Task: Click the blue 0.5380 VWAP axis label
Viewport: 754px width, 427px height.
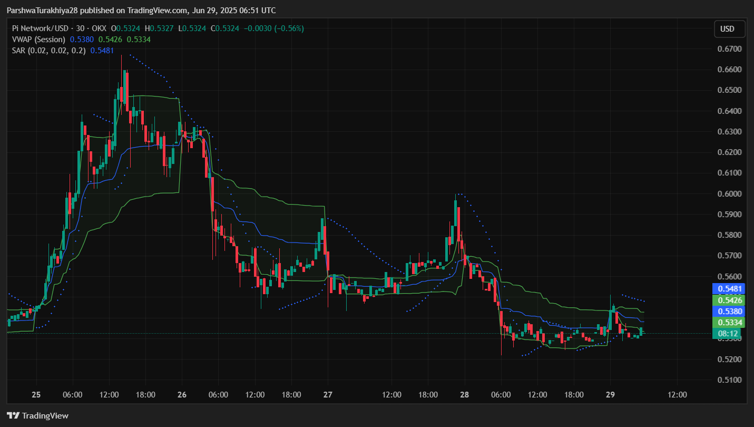Action: (728, 312)
